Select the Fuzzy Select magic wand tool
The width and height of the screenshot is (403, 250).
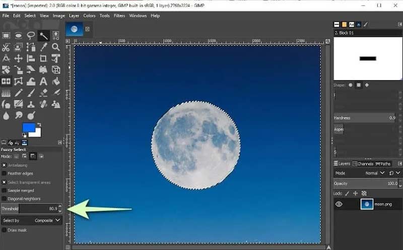click(x=43, y=35)
